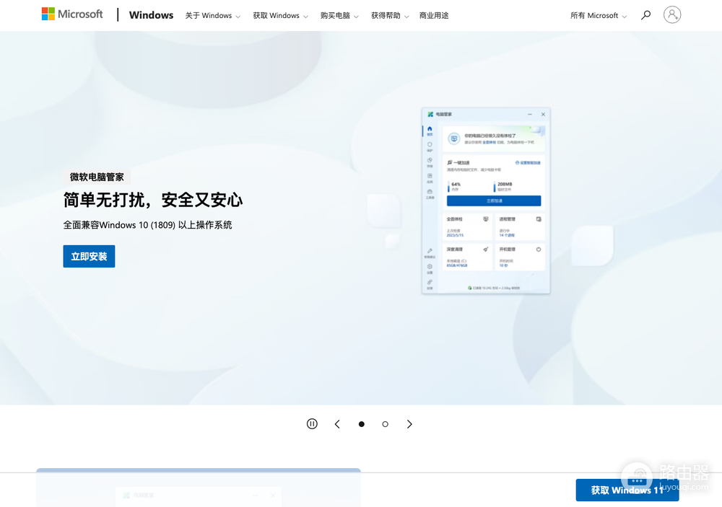722x507 pixels.
Task: Click the Microsoft logo in the header
Action: [72, 14]
